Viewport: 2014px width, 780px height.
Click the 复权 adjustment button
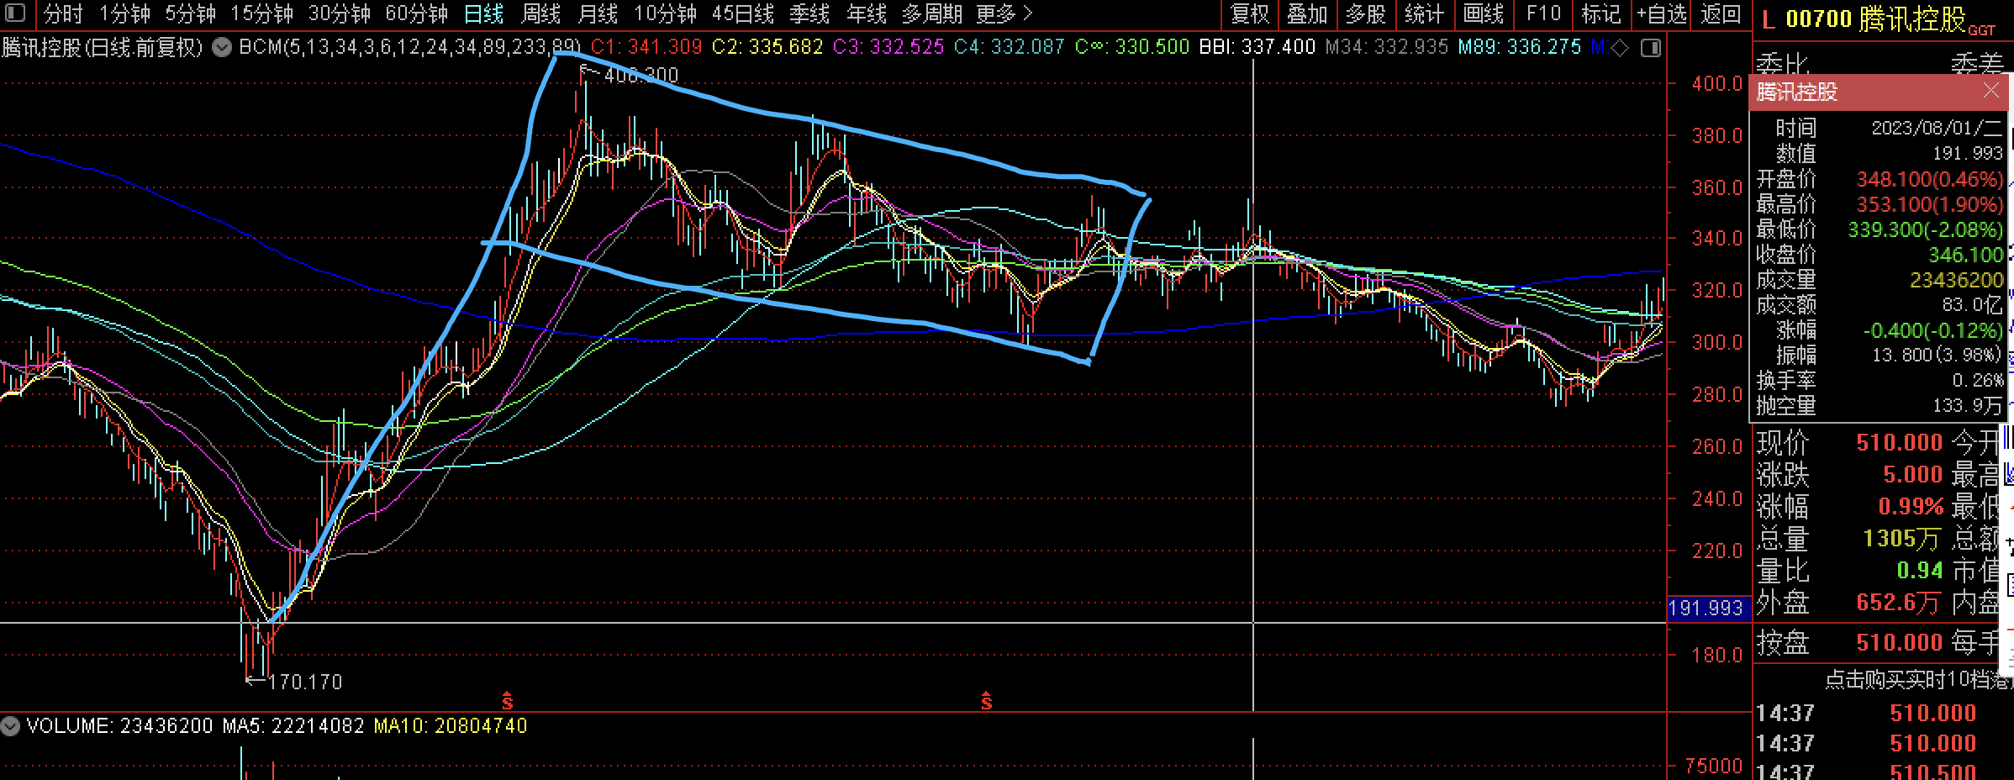[x=1249, y=13]
